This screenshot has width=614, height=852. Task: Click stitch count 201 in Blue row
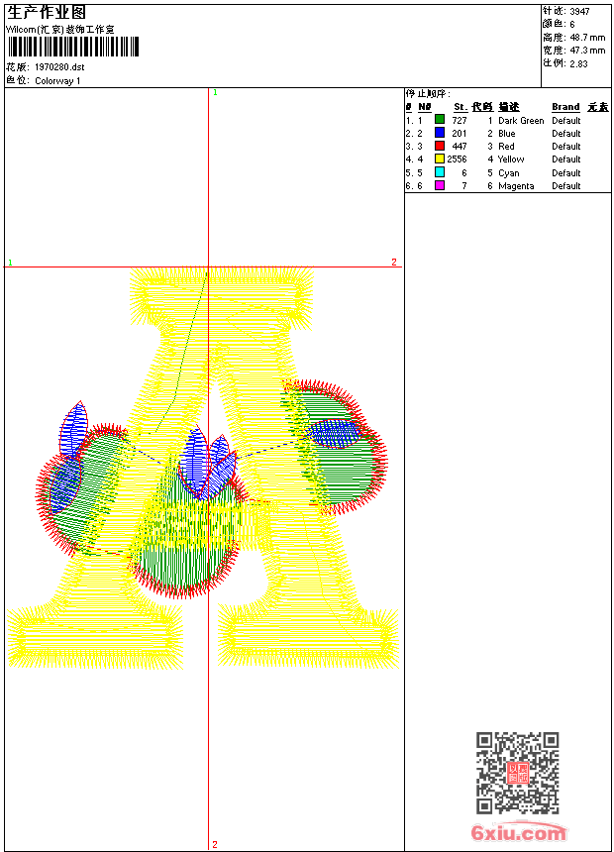click(460, 134)
